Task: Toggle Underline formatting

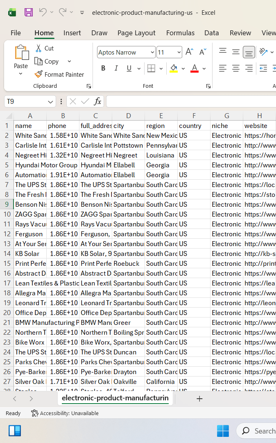Action: pos(129,68)
